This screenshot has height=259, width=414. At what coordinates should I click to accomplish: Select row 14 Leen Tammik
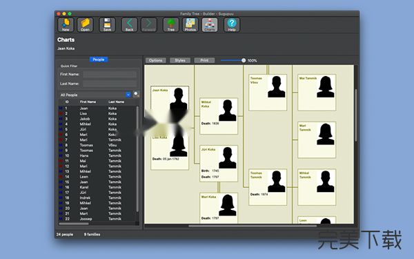(x=97, y=177)
